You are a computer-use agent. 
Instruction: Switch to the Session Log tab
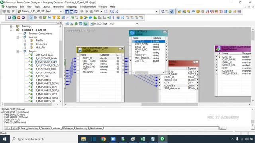click(x=81, y=128)
